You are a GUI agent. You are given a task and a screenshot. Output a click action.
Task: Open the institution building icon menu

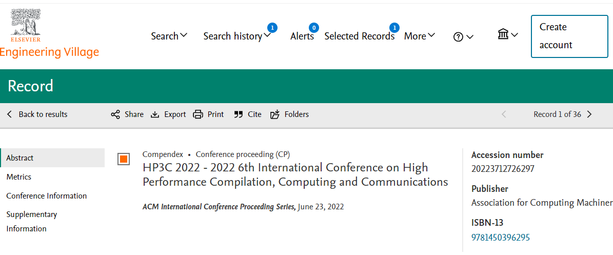tap(508, 35)
